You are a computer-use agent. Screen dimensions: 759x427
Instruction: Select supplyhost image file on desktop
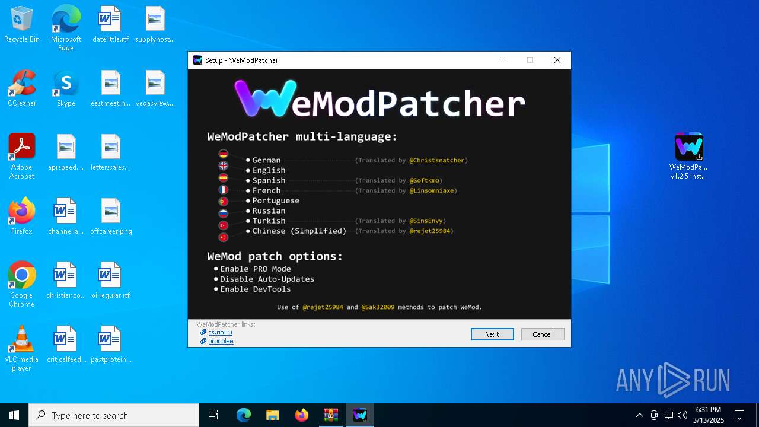[155, 25]
